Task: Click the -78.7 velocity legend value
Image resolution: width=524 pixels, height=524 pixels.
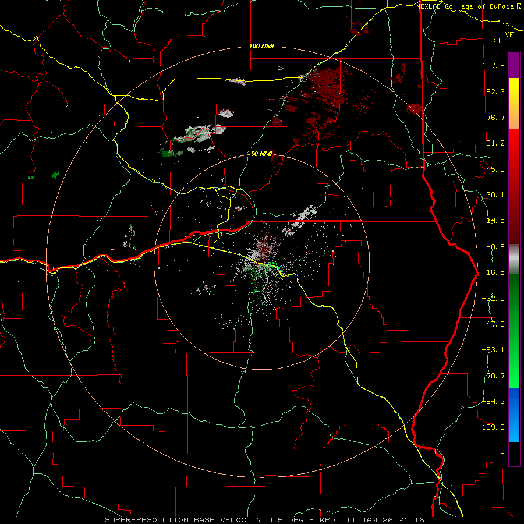Action: 493,376
